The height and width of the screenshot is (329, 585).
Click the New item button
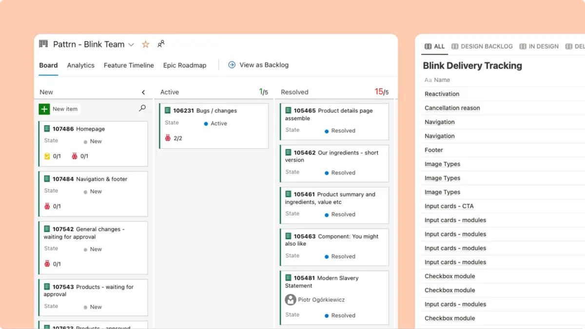(59, 109)
